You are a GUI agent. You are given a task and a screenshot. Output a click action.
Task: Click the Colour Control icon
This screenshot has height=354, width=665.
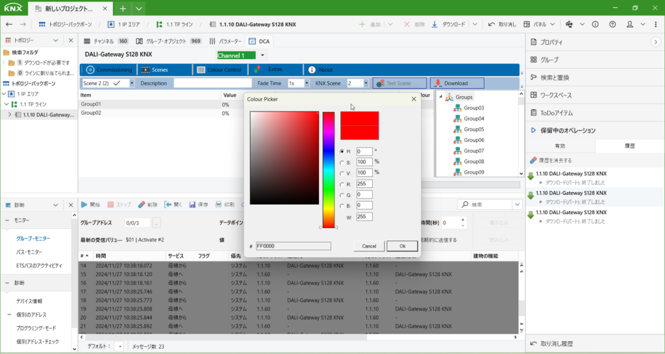pyautogui.click(x=201, y=69)
